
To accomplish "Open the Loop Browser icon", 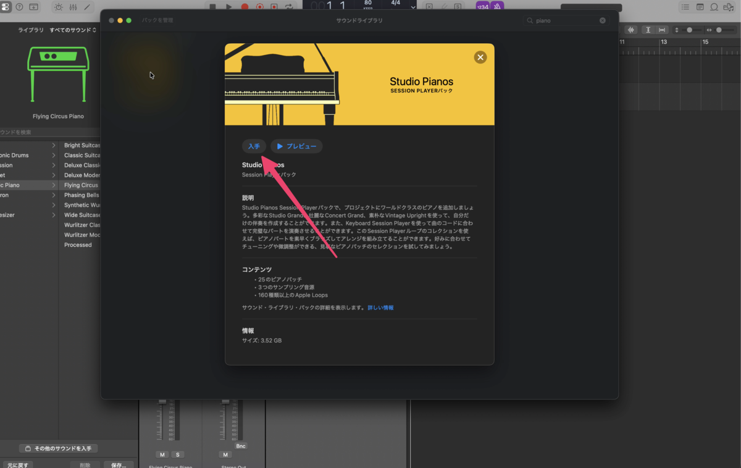I will tap(714, 7).
